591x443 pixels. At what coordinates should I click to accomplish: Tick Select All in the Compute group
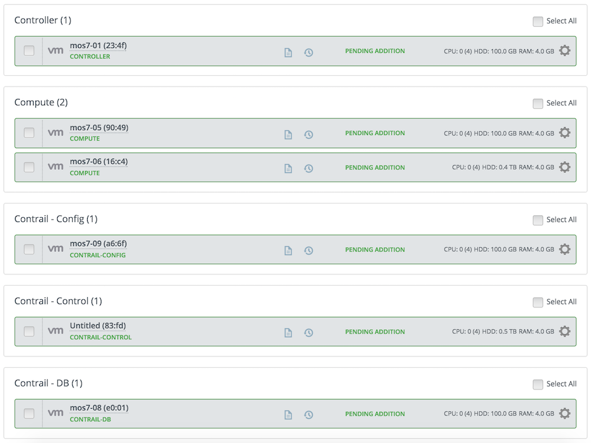[x=538, y=103]
